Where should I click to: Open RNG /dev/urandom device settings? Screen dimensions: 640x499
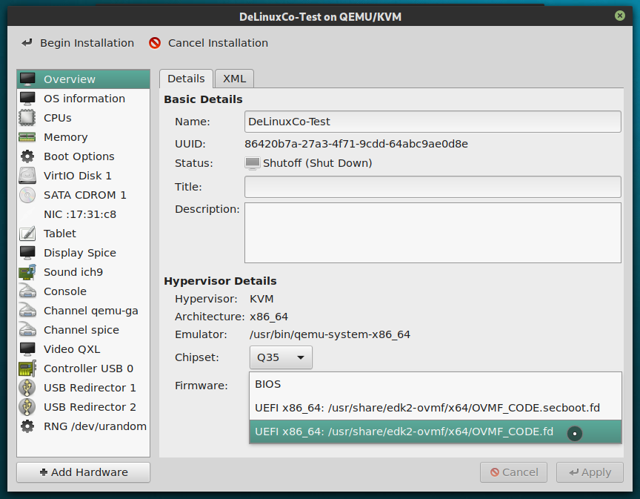90,426
